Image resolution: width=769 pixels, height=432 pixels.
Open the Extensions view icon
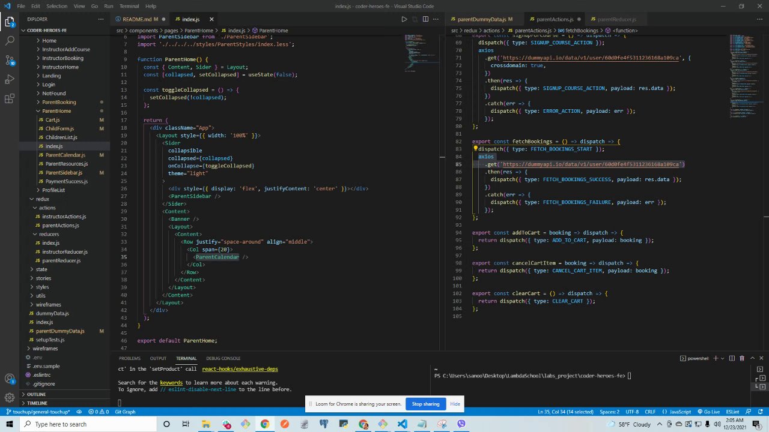10,99
